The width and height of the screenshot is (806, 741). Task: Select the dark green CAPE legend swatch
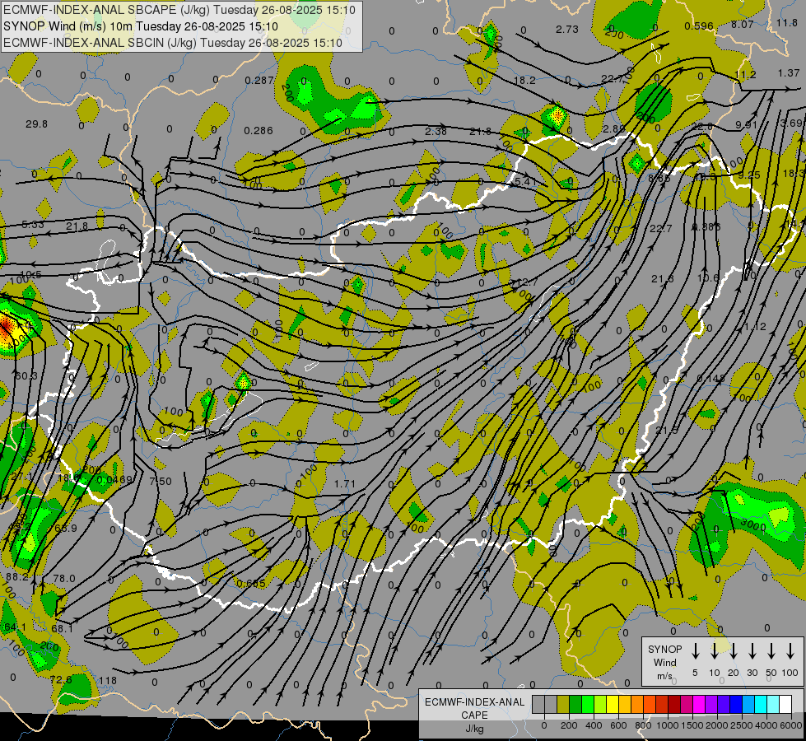[575, 704]
